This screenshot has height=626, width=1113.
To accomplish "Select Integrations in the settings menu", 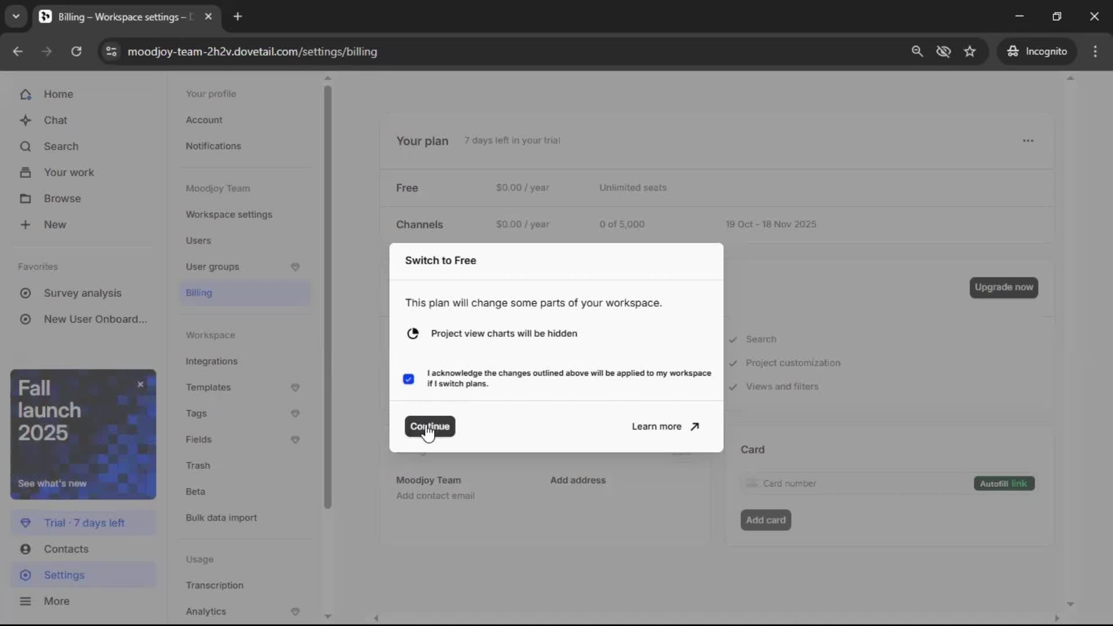I will coord(212,361).
